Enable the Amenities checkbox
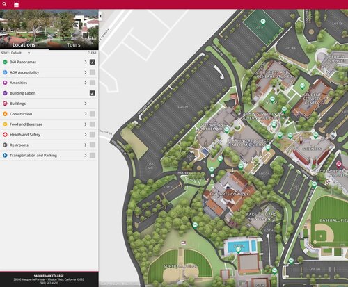The width and height of the screenshot is (348, 287). 93,83
